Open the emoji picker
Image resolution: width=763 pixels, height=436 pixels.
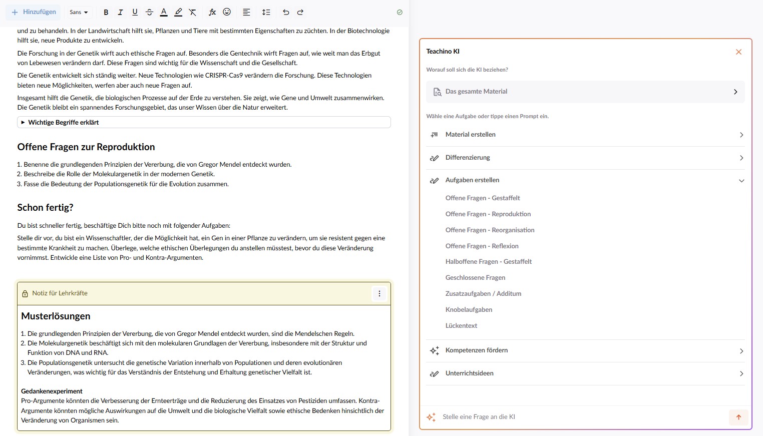[x=227, y=12]
